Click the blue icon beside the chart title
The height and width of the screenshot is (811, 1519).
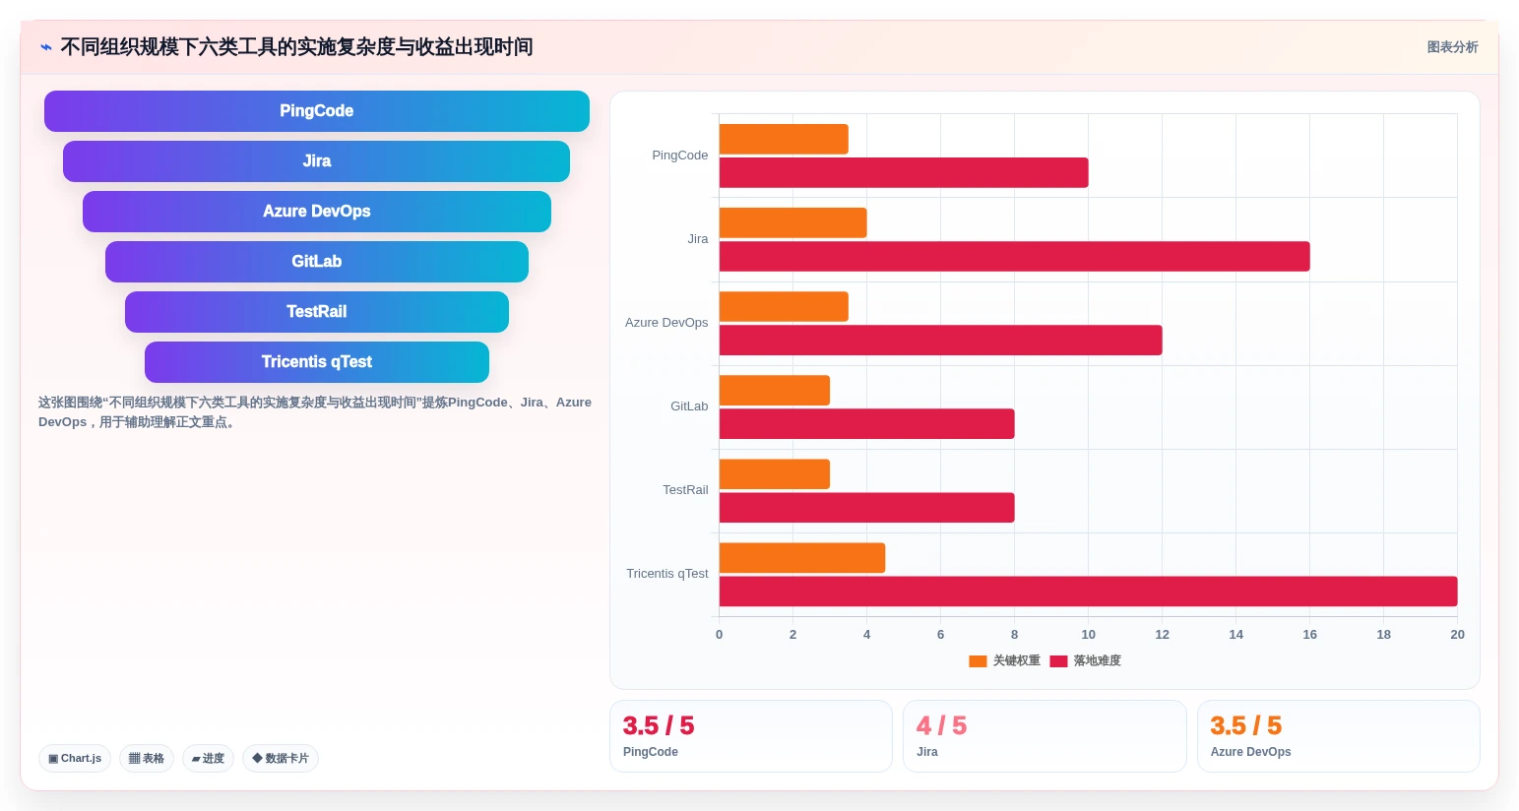45,47
